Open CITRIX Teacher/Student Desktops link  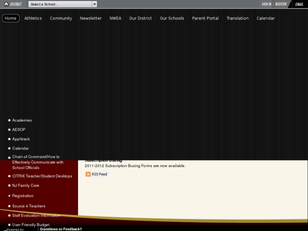(42, 176)
